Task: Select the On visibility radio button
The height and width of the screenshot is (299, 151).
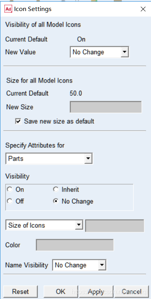Action: click(x=9, y=189)
